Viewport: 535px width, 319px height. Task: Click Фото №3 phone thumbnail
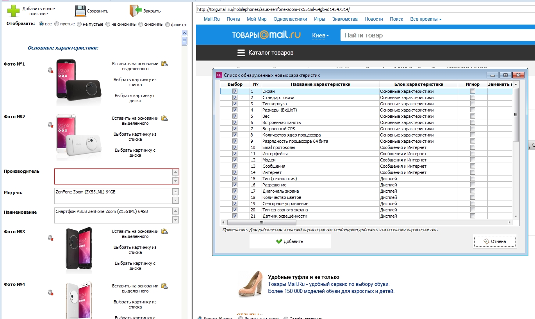pyautogui.click(x=79, y=250)
